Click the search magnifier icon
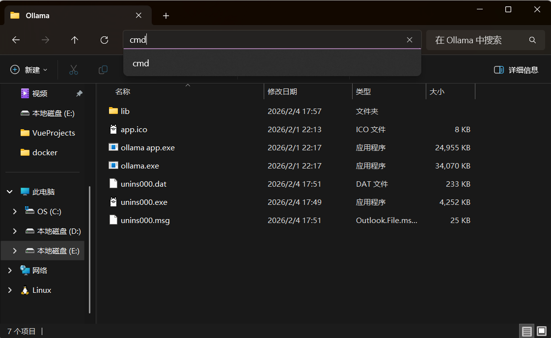Image resolution: width=551 pixels, height=338 pixels. point(532,40)
